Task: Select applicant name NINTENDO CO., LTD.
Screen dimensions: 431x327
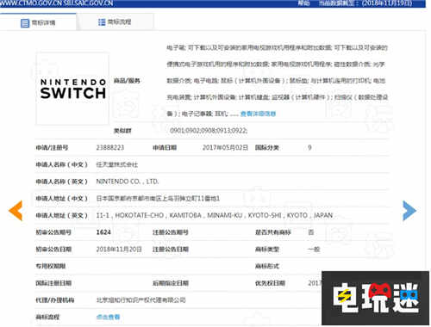Action: 128,182
